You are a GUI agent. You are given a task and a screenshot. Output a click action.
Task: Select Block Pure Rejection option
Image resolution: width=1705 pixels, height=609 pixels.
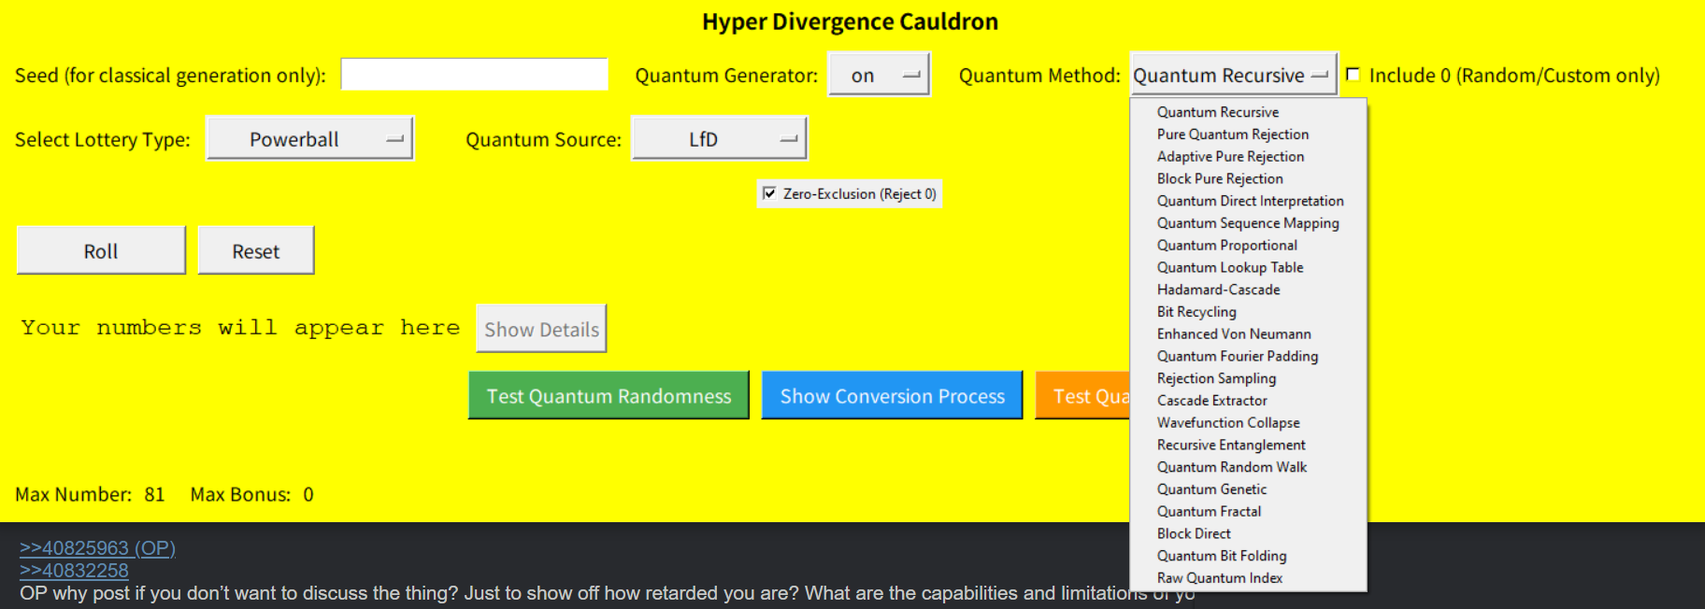pos(1248,178)
